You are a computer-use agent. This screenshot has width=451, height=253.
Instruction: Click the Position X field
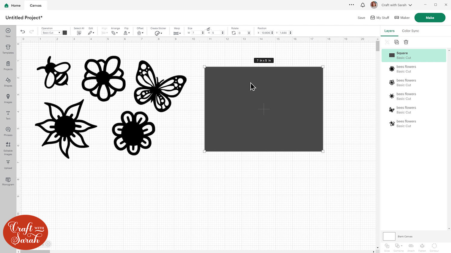pyautogui.click(x=266, y=33)
